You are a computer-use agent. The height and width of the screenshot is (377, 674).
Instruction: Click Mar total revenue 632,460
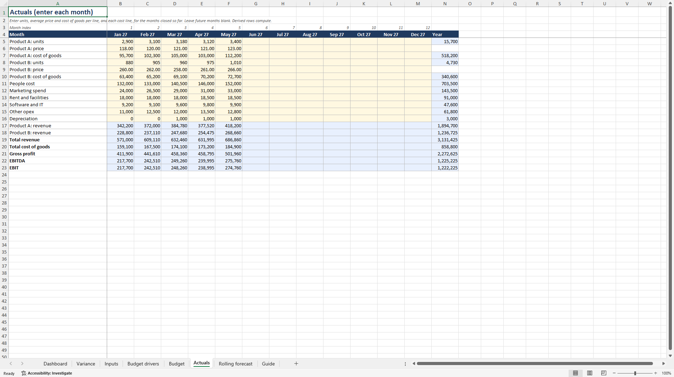point(175,140)
